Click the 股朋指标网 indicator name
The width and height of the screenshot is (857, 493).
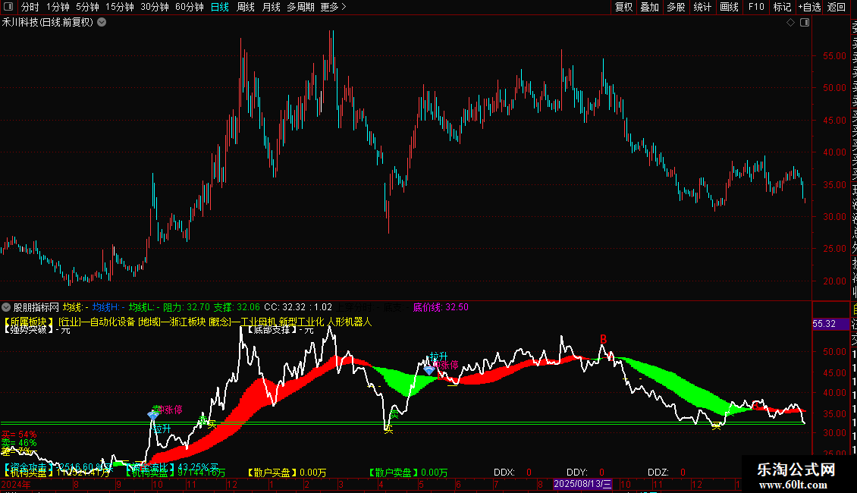[x=36, y=307]
